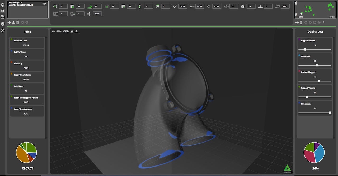Select the Laser Time Volume entry

click(x=27, y=77)
